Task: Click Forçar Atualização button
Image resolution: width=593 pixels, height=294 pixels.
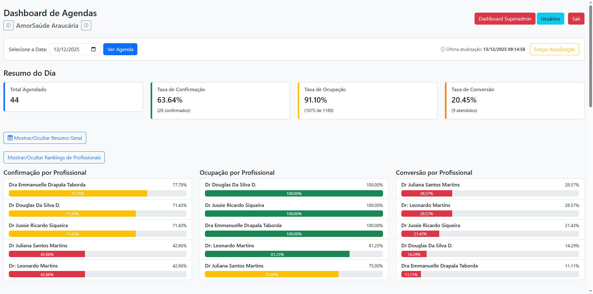Action: pyautogui.click(x=554, y=49)
